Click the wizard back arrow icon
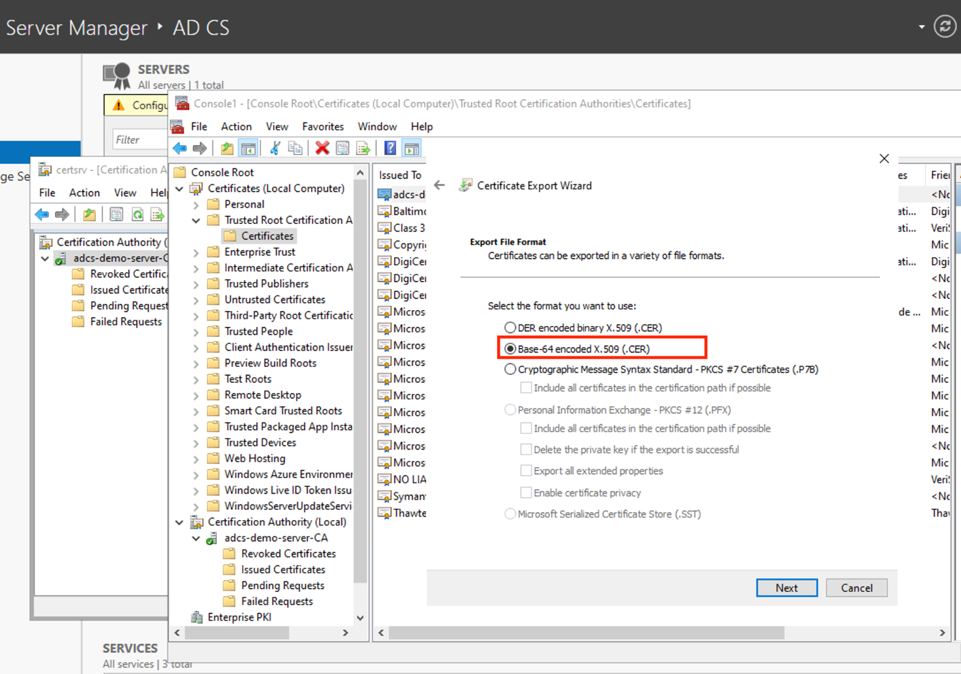Viewport: 961px width, 674px height. [x=439, y=185]
